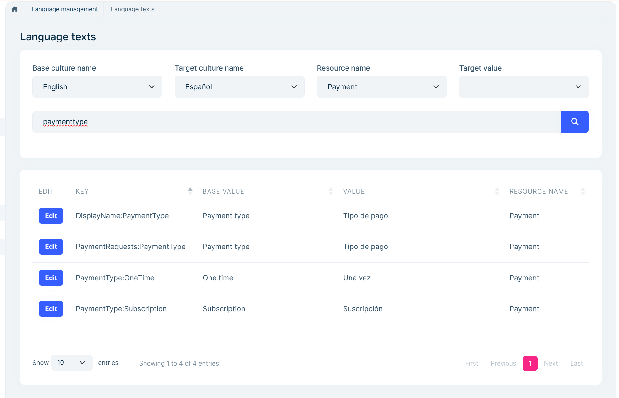Edit the PaymentType:OneTime entry
The image size is (619, 398).
coord(51,278)
